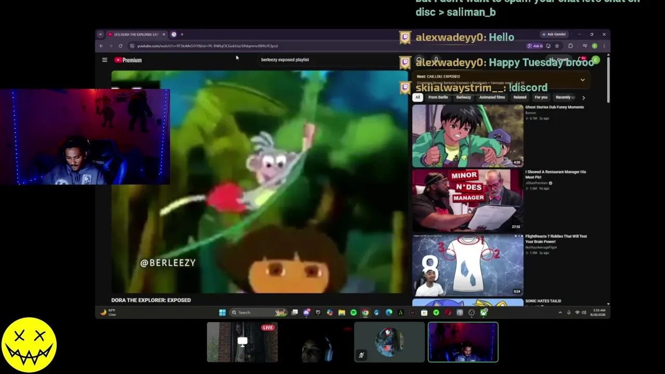This screenshot has width=665, height=374.
Task: Switch to the second Chrome tab
Action: click(174, 34)
